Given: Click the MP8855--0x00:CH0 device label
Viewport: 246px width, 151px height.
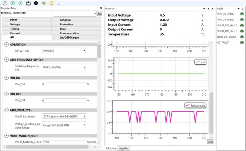Looking at the screenshot, I should (13, 13).
